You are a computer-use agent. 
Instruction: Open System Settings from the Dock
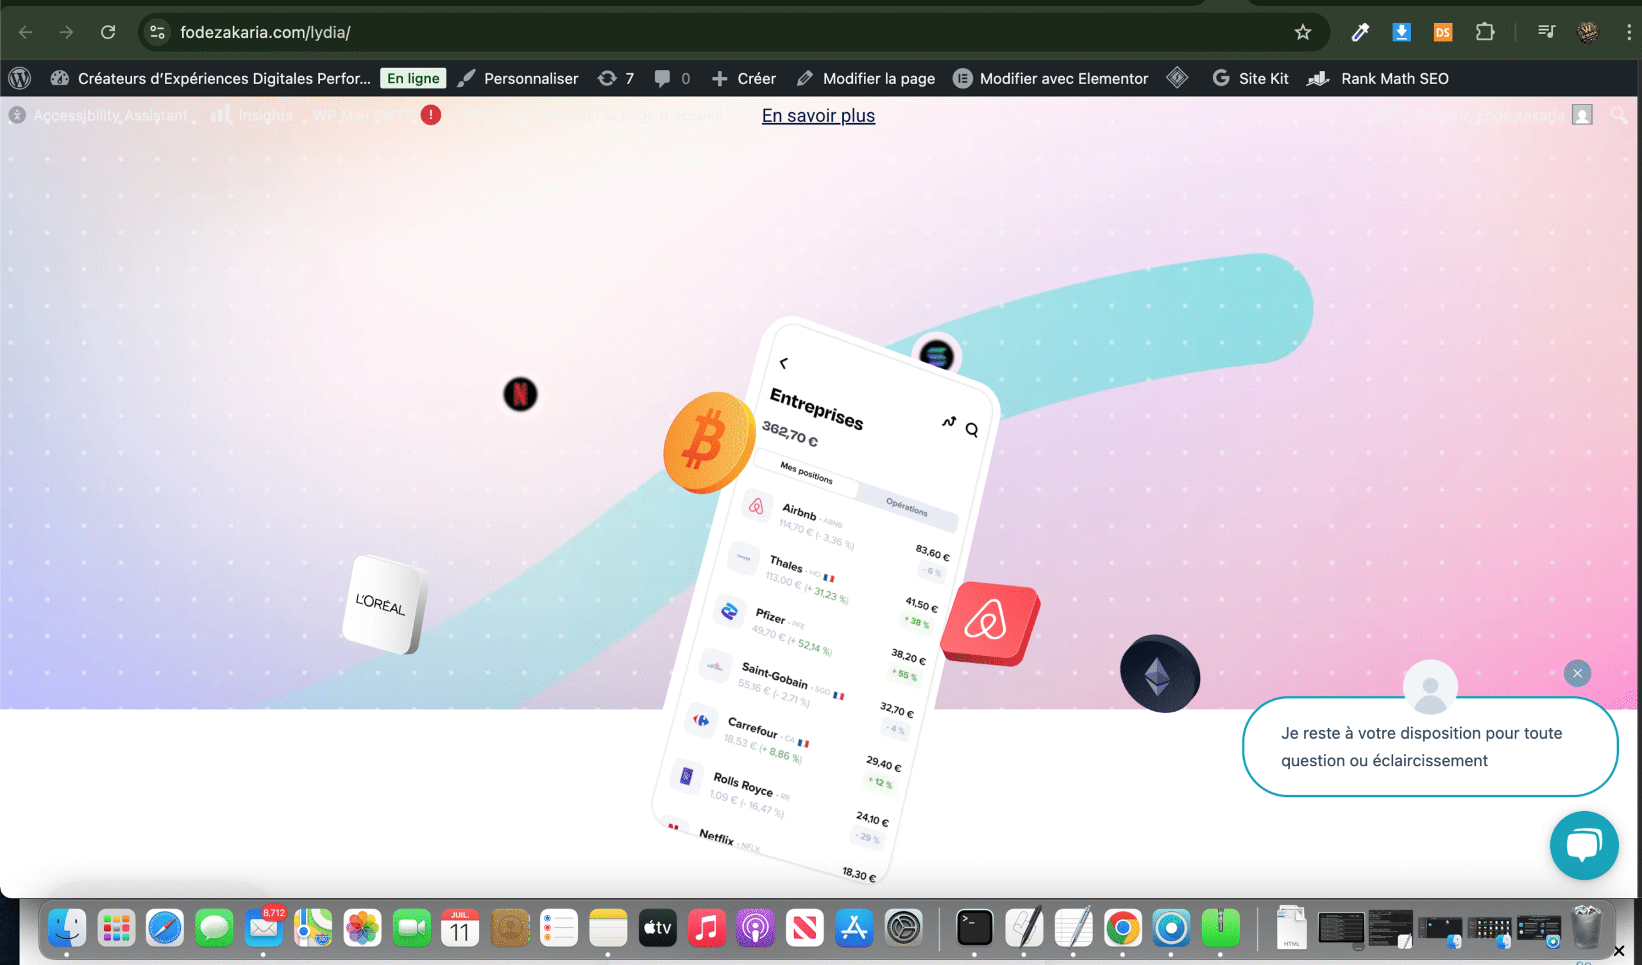tap(903, 927)
